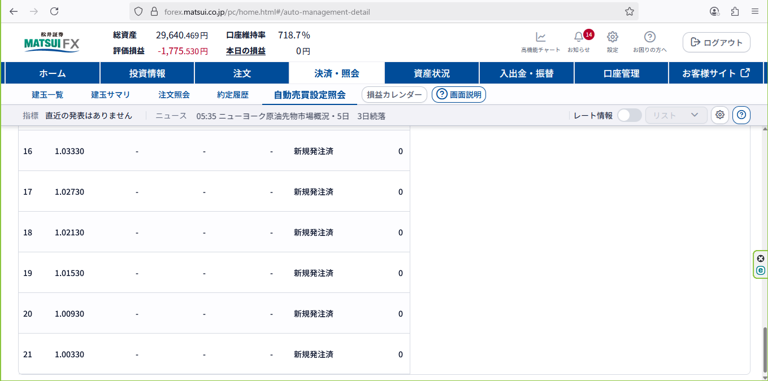This screenshot has width=768, height=381.
Task: Open お客様サイト external link tab
Action: click(716, 73)
